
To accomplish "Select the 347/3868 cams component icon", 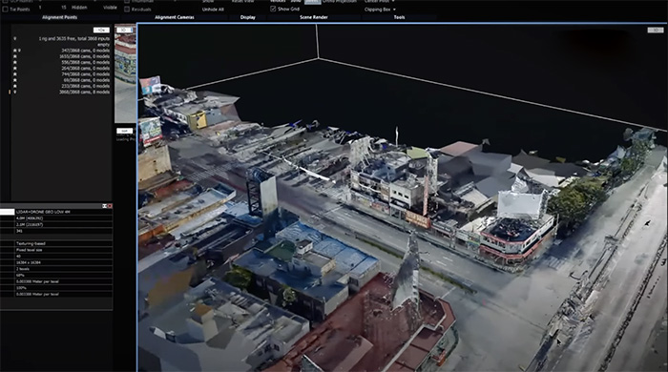I will [15, 51].
